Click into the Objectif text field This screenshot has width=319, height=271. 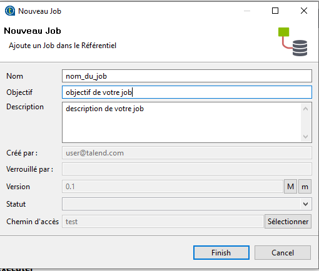click(x=187, y=92)
